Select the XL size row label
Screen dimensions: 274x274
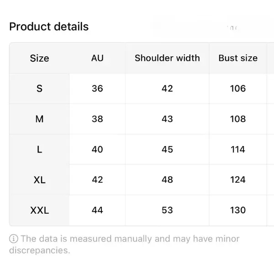(x=39, y=180)
